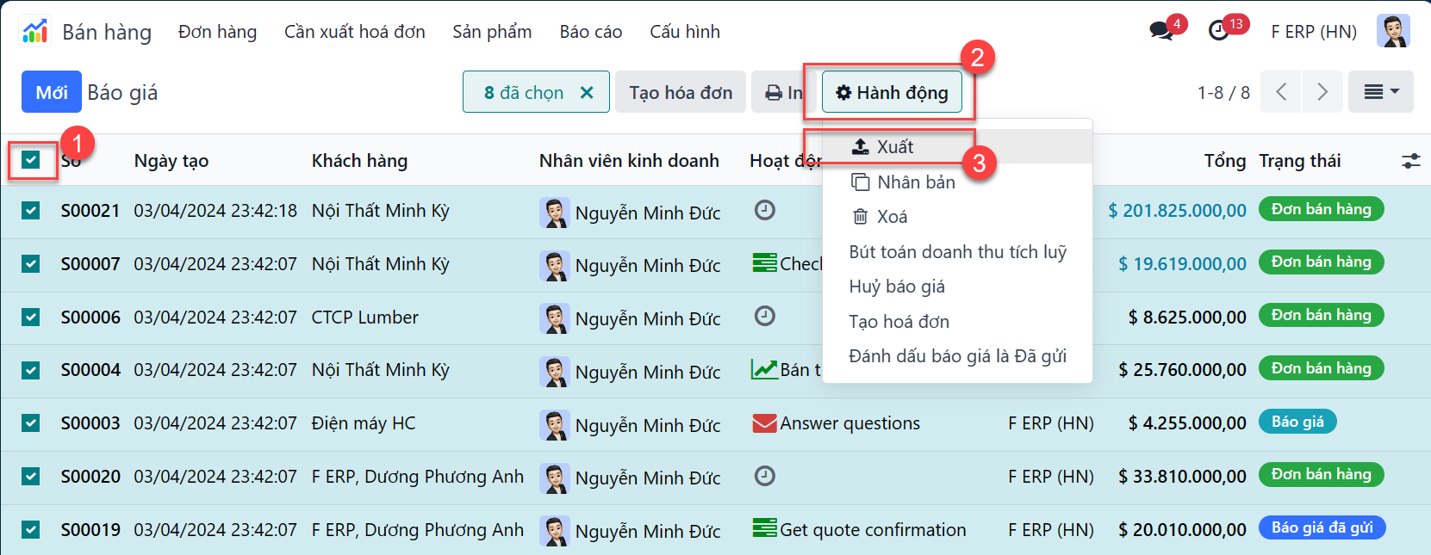Sort by the Trạng thái column header
The height and width of the screenshot is (555, 1431).
(x=1300, y=161)
